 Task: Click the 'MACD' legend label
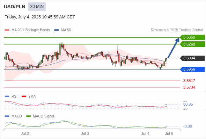(17, 116)
